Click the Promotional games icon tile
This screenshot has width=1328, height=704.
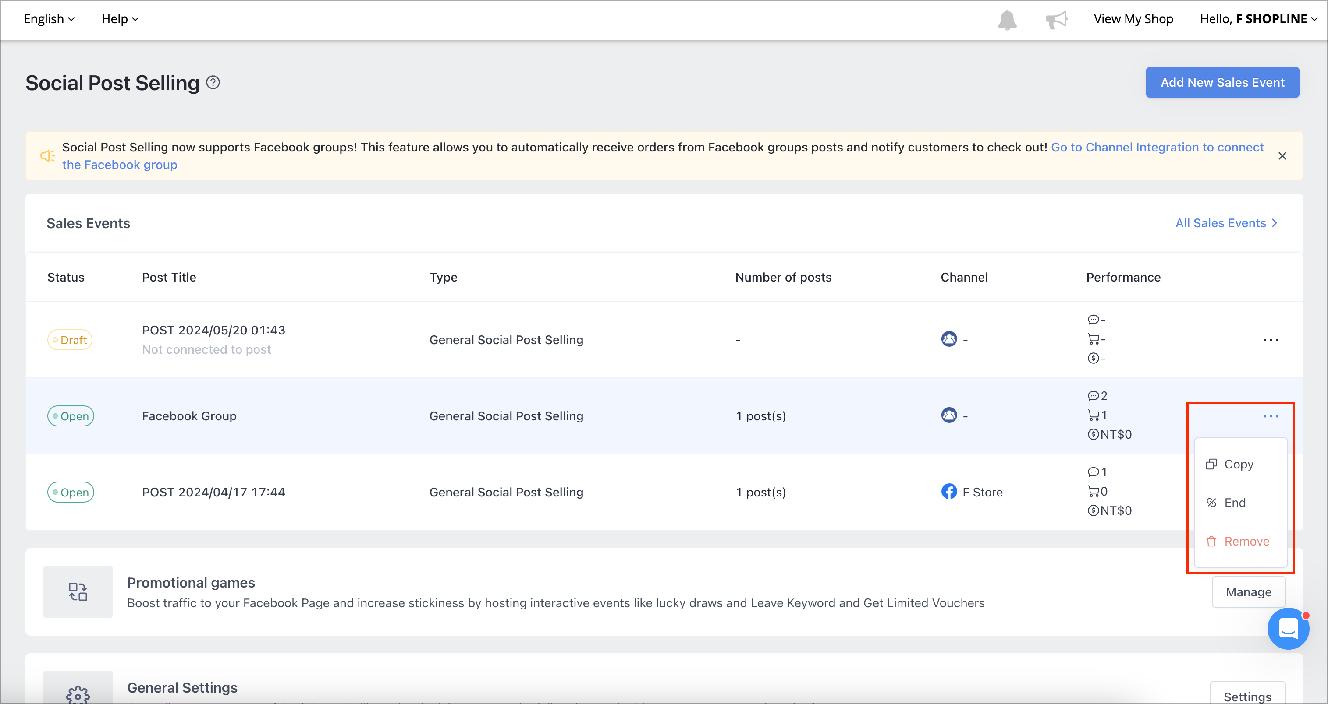78,592
